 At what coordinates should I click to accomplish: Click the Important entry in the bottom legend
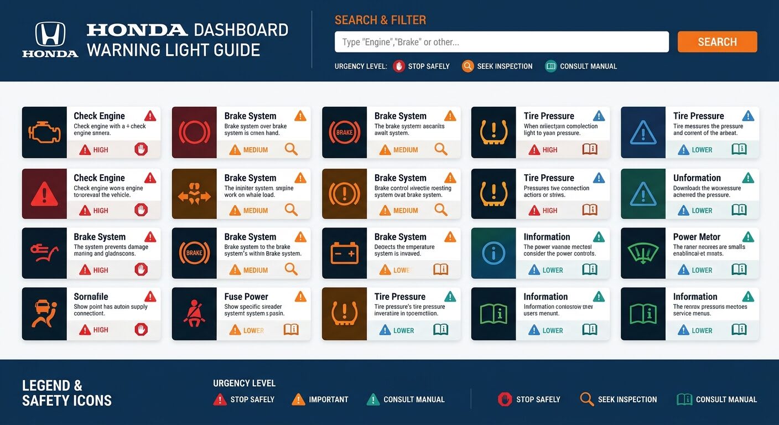click(320, 400)
